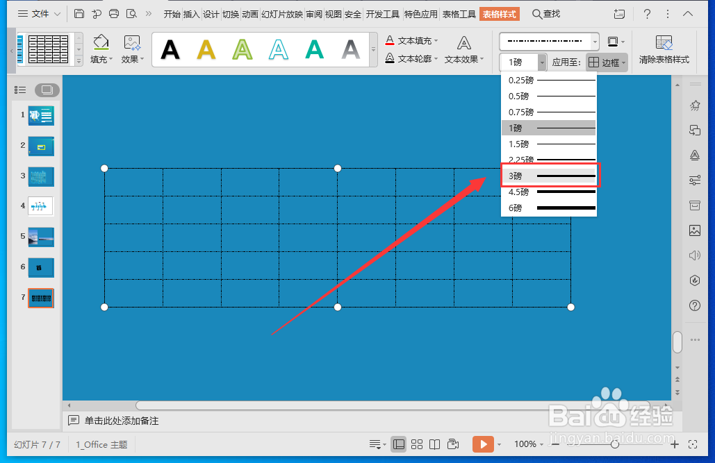Image resolution: width=715 pixels, height=463 pixels.
Task: Switch to the 动画 tab
Action: coord(250,14)
